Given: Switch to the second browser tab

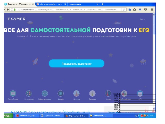Looking at the screenshot, I should tap(49, 4).
